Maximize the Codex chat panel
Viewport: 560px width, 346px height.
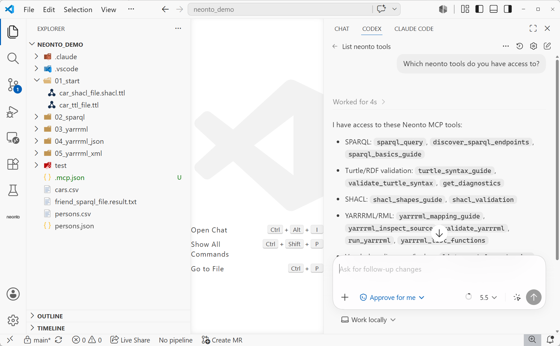[533, 28]
